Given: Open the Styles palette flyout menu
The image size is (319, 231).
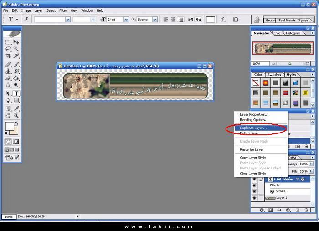Looking at the screenshot, I should pyautogui.click(x=312, y=75).
